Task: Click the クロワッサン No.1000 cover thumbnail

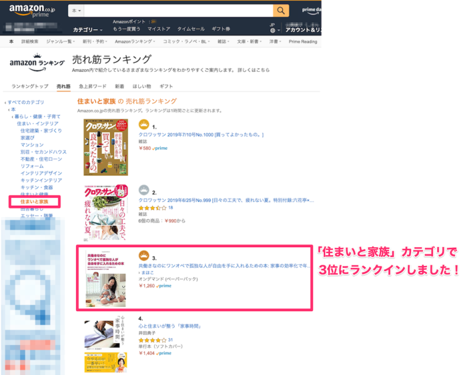Action: 105,147
